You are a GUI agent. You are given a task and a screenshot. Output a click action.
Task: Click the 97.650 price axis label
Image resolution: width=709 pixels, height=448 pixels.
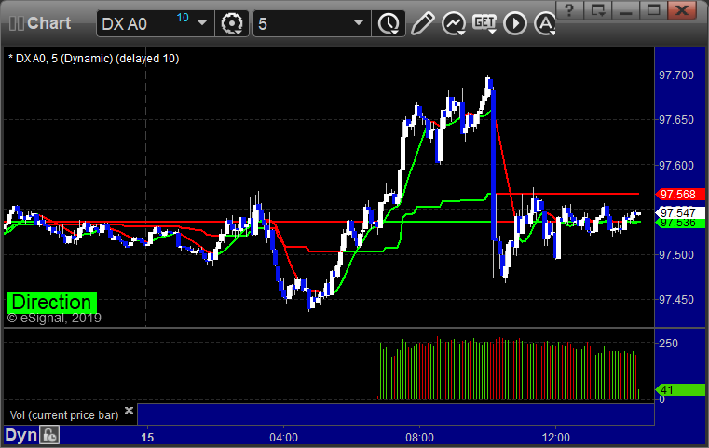(676, 120)
